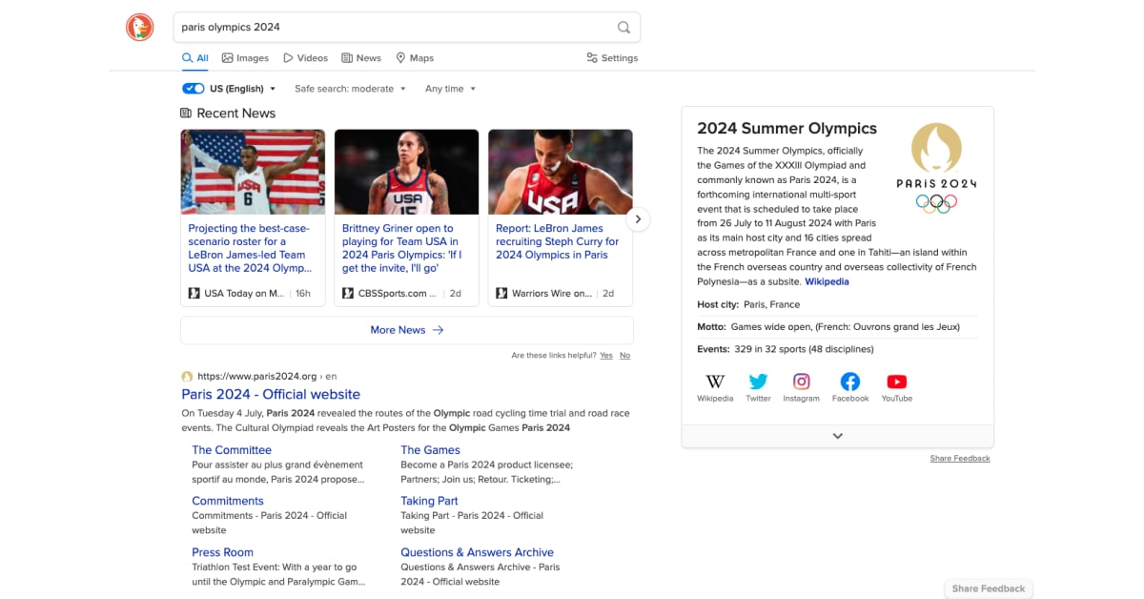
Task: Switch to the Maps tab
Action: pos(415,58)
